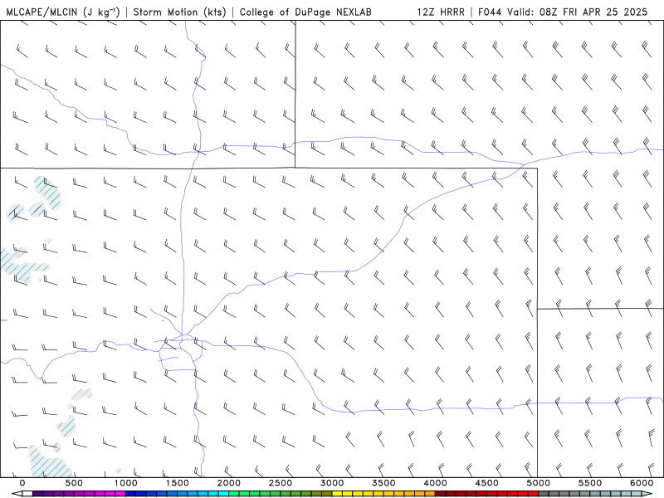Select the 12Z HRRR model run text

tap(441, 12)
